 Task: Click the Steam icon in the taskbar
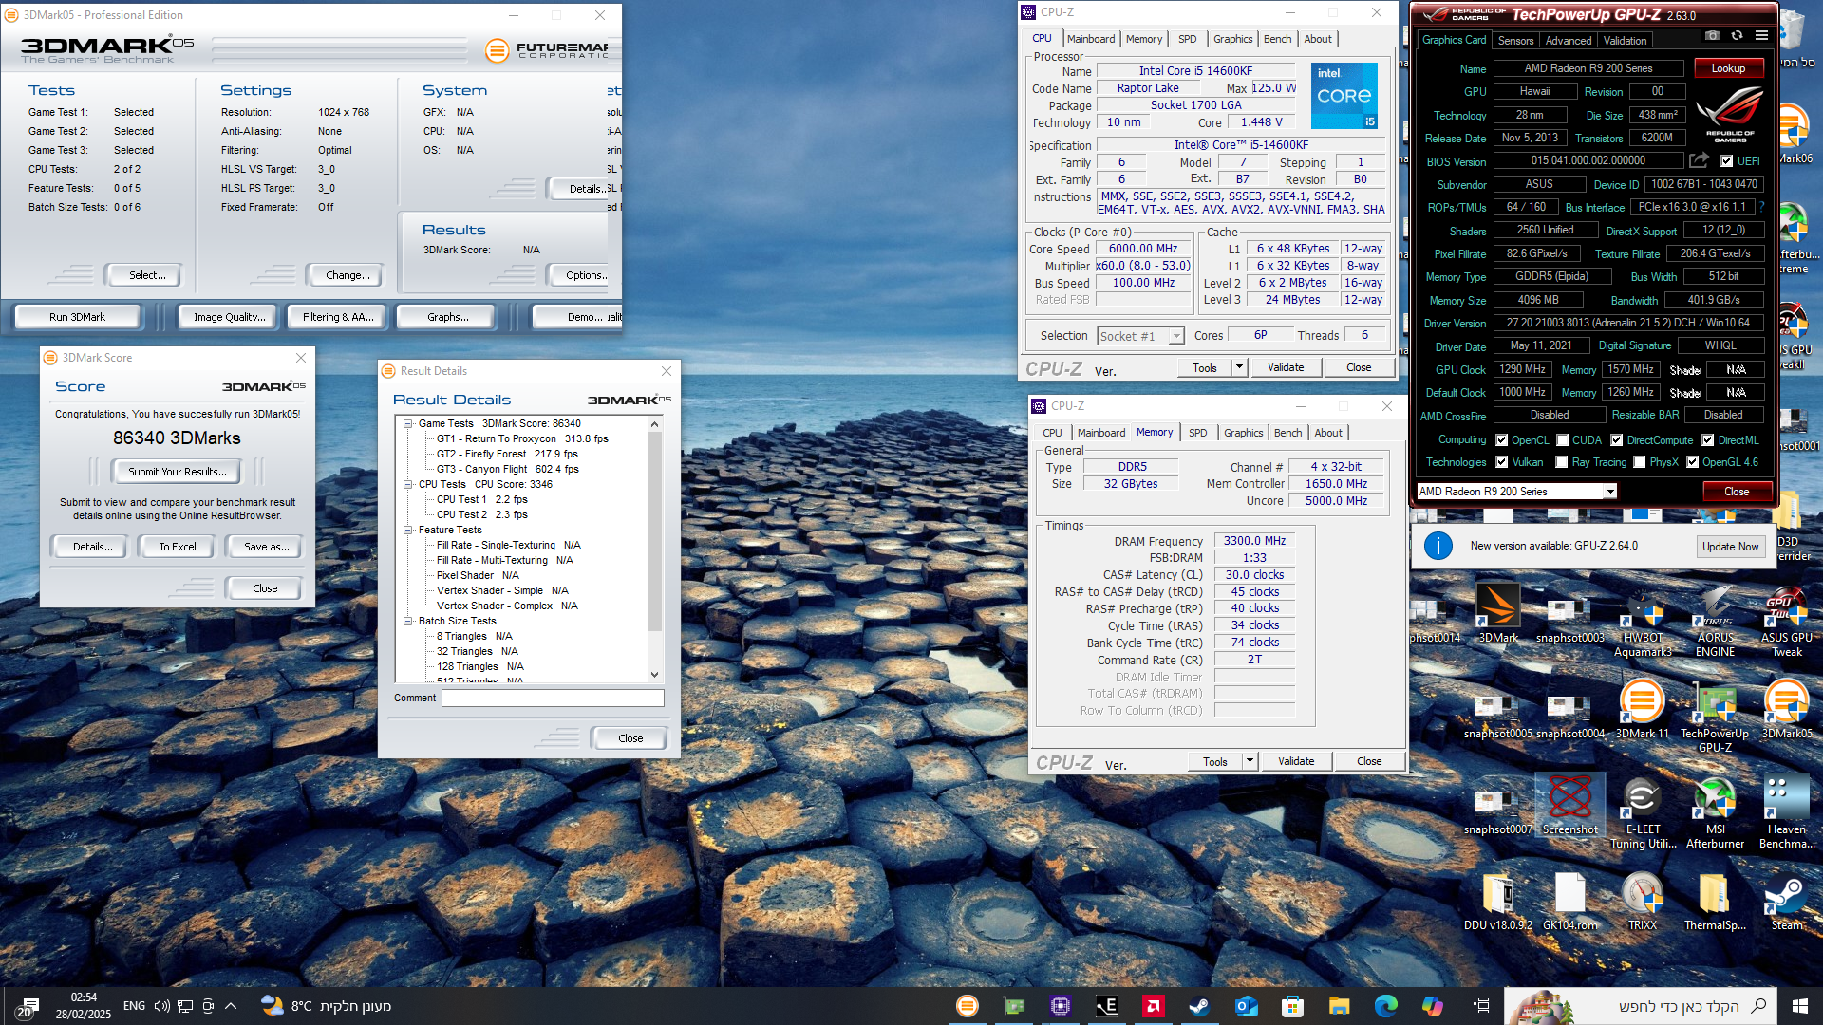pyautogui.click(x=1200, y=1006)
